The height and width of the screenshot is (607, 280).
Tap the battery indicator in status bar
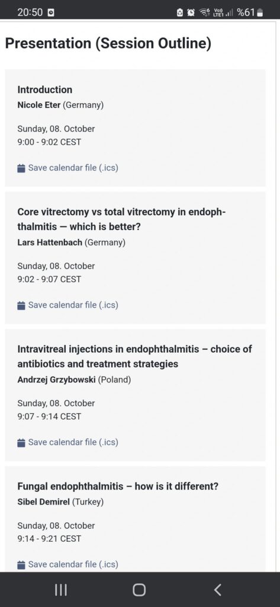point(260,13)
